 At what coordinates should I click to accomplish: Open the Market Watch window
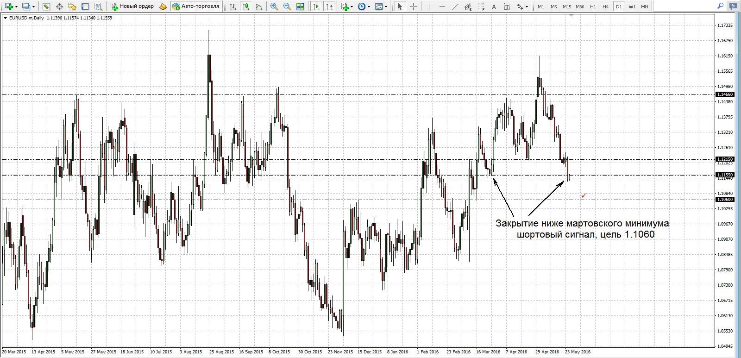click(46, 6)
